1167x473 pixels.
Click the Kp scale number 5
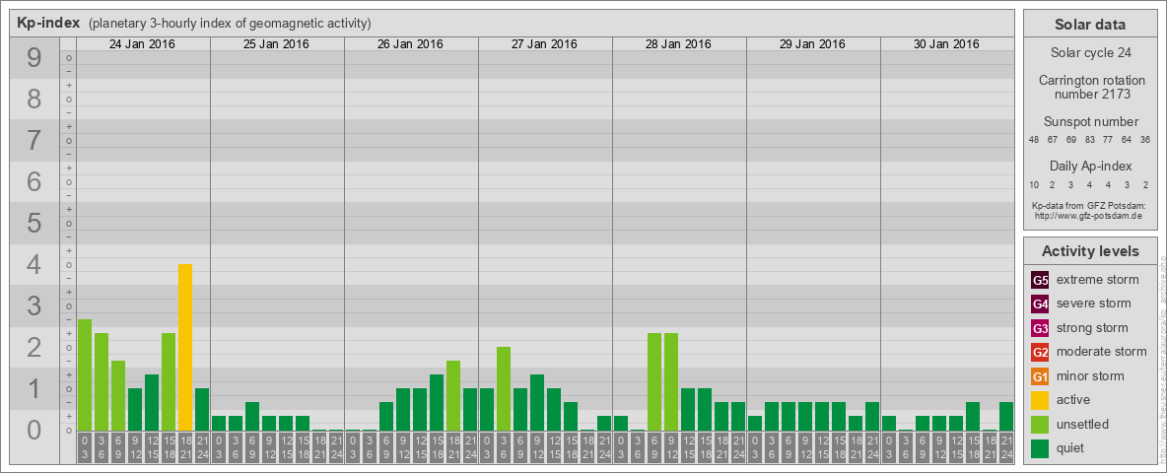coord(34,223)
